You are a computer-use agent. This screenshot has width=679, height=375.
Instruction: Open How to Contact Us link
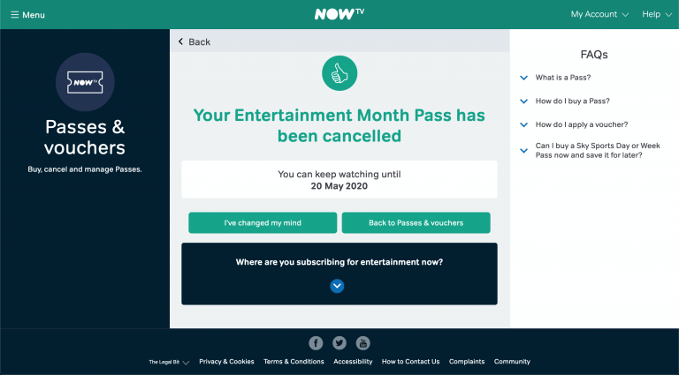410,362
